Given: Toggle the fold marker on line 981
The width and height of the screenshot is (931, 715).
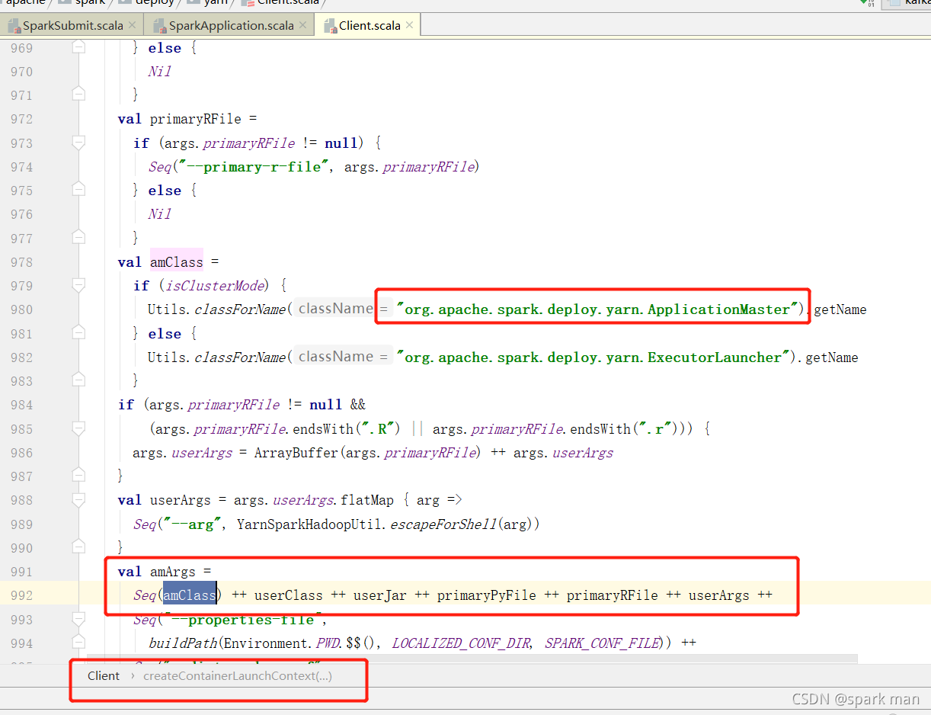Looking at the screenshot, I should pos(78,333).
